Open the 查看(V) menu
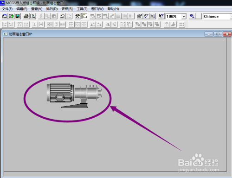 point(37,9)
